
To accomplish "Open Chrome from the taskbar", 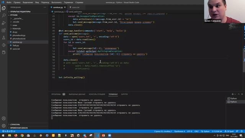I will (22, 135).
